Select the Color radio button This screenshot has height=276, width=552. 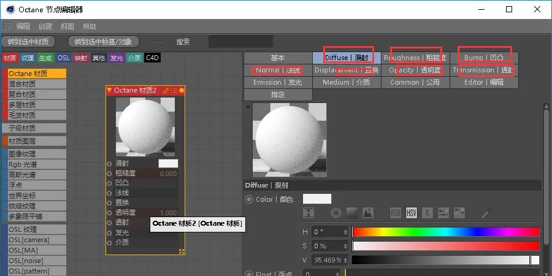pos(249,199)
